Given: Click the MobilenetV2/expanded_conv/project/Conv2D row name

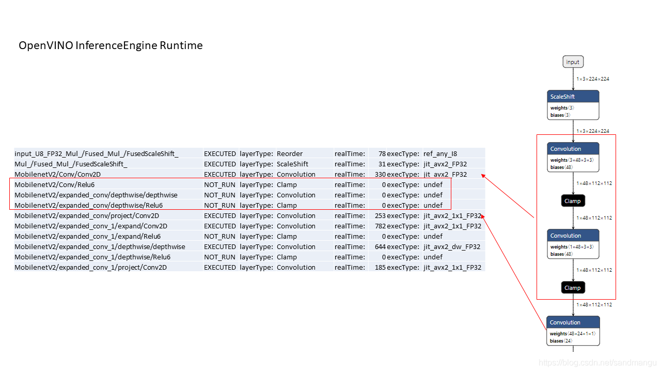Looking at the screenshot, I should coord(87,215).
